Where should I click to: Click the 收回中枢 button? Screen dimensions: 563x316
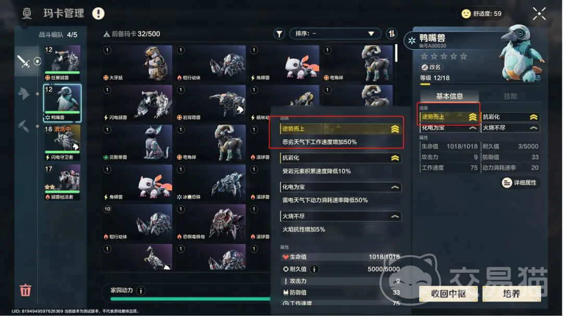[x=448, y=294]
